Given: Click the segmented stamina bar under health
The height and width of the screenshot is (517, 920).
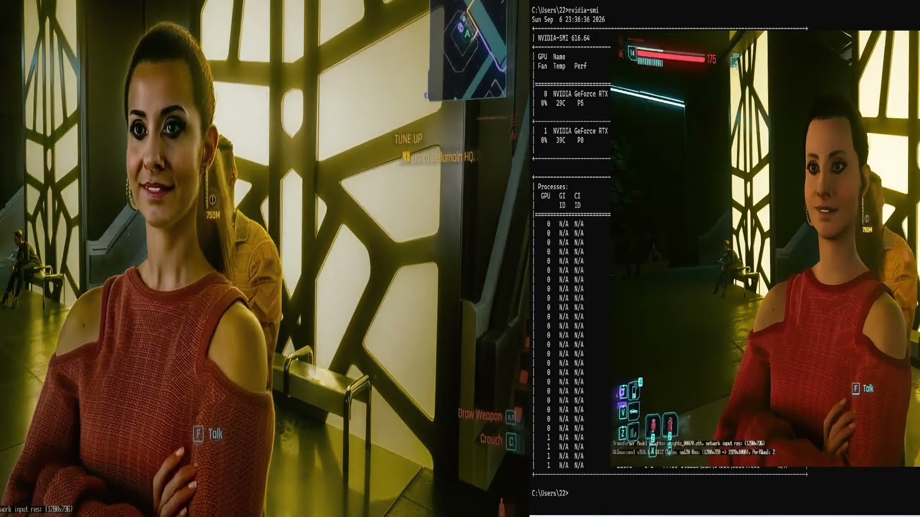Looking at the screenshot, I should click(x=651, y=63).
